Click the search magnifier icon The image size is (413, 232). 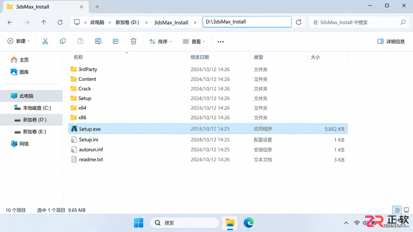coord(403,22)
